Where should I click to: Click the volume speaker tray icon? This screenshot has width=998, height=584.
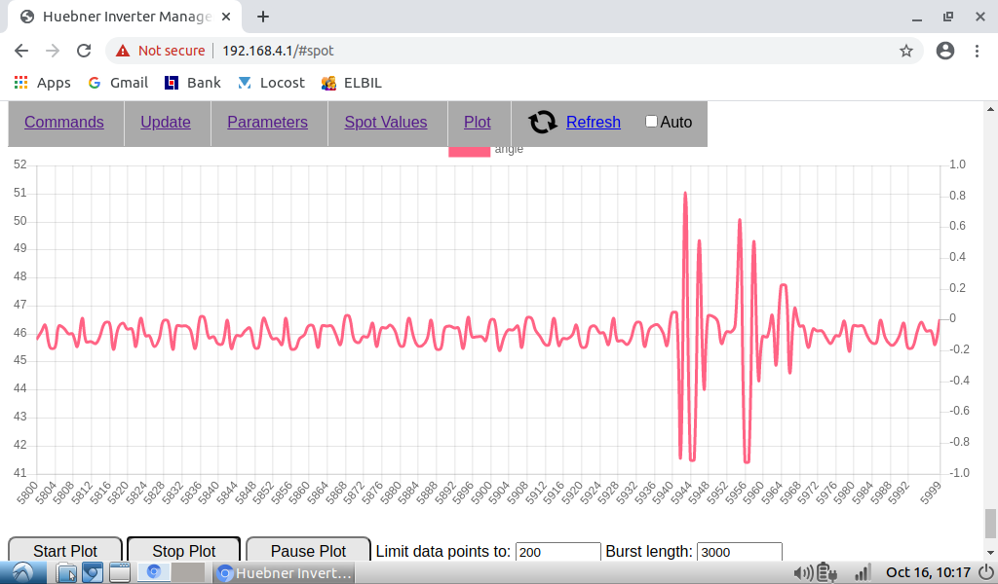[803, 573]
